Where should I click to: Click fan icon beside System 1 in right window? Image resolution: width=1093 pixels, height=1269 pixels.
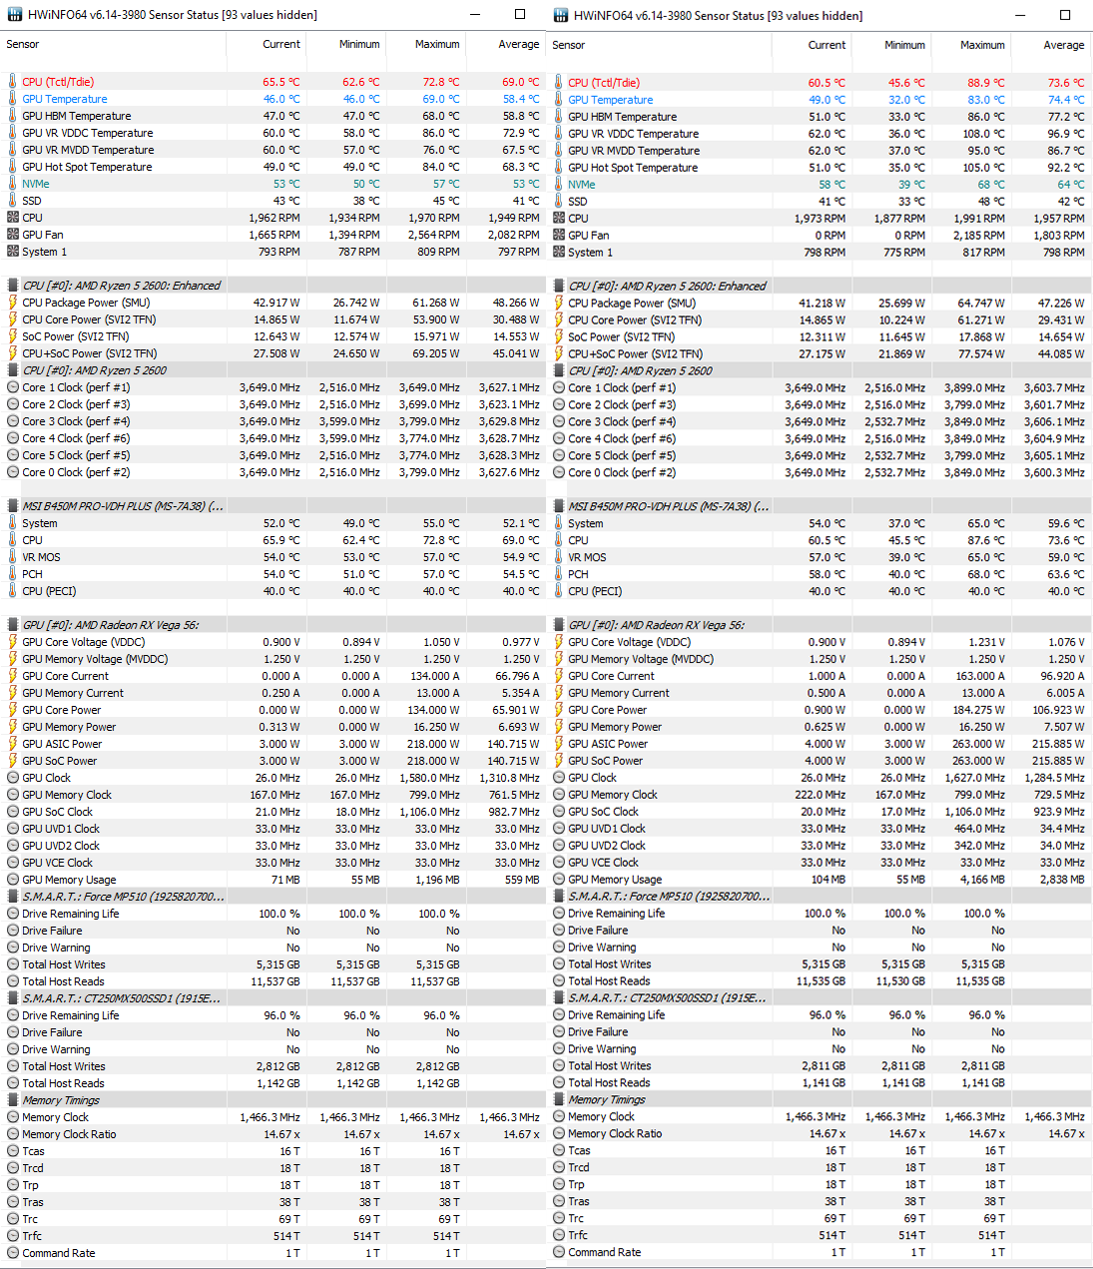click(559, 253)
